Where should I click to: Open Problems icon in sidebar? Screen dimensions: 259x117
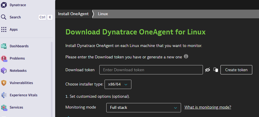4,58
